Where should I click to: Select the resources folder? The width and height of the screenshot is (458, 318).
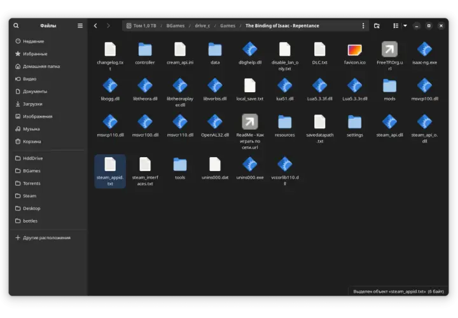[x=285, y=126]
